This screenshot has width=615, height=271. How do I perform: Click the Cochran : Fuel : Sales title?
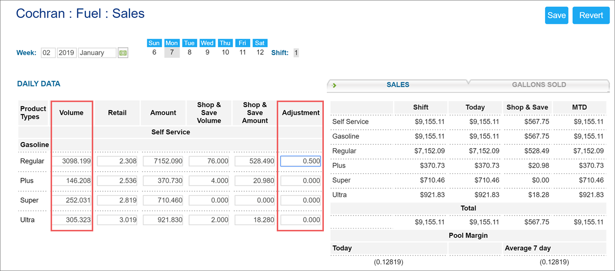coord(80,13)
